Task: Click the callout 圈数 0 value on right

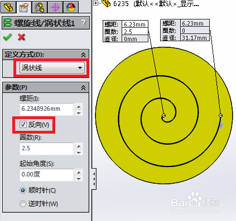Action: click(x=195, y=31)
